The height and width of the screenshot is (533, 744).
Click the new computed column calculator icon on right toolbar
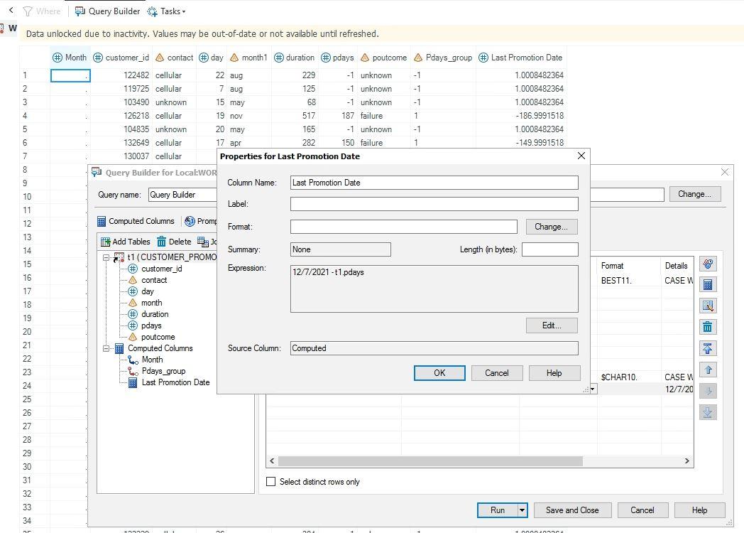[708, 284]
